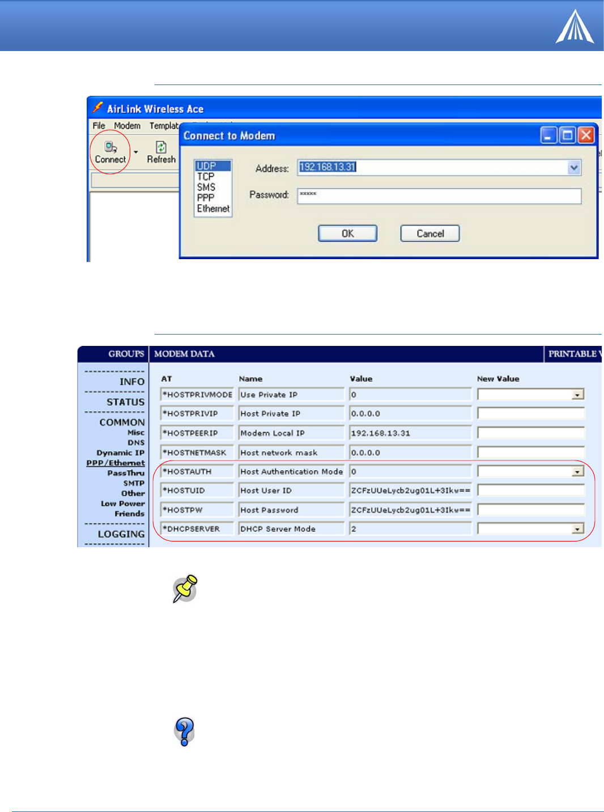Select Ethernet in the connection type list
Viewport: 604px width, 812px height.
(213, 209)
